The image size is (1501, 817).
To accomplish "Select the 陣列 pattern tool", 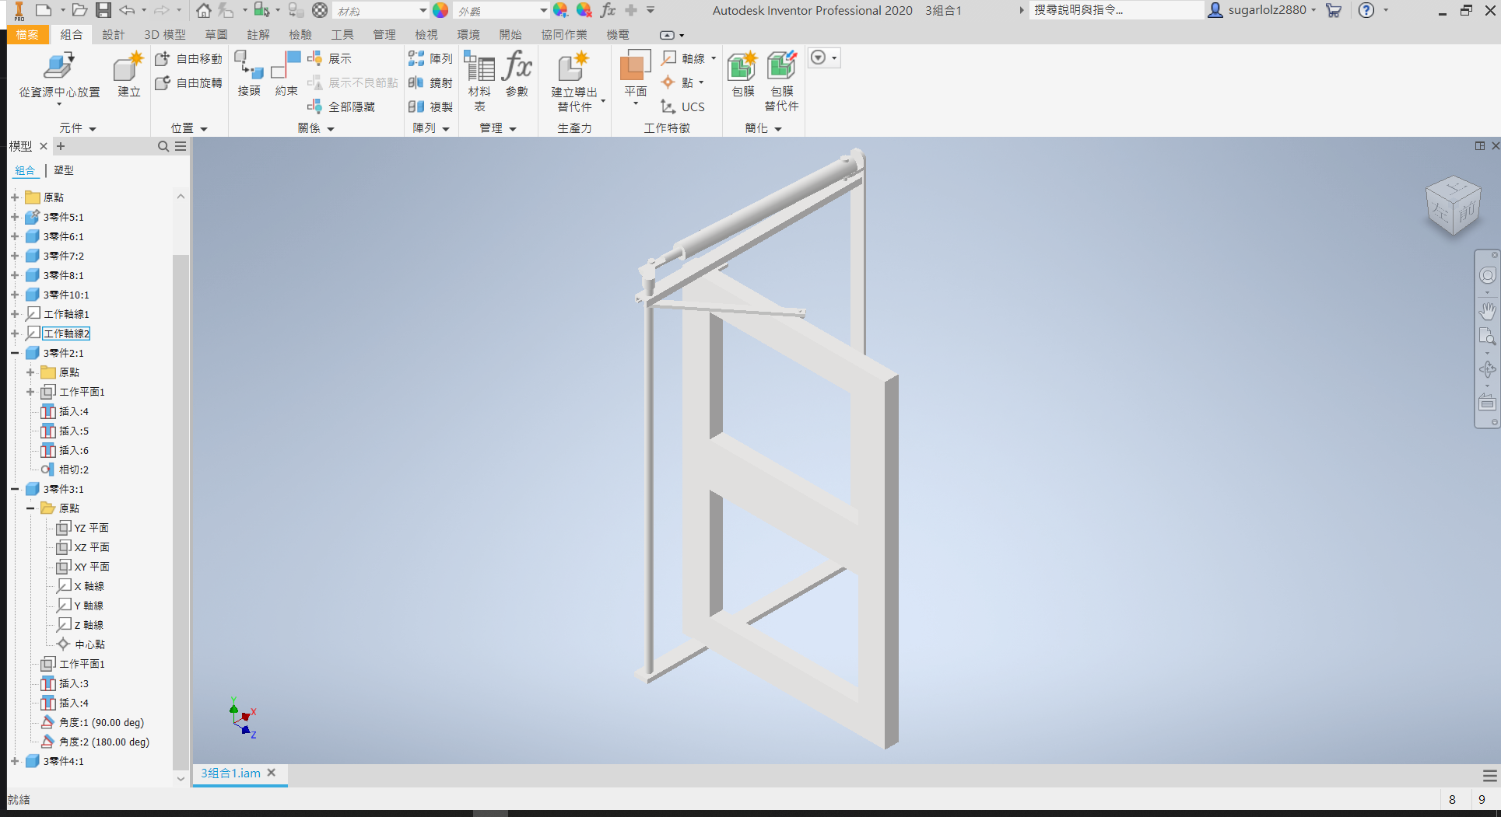I will click(x=430, y=58).
